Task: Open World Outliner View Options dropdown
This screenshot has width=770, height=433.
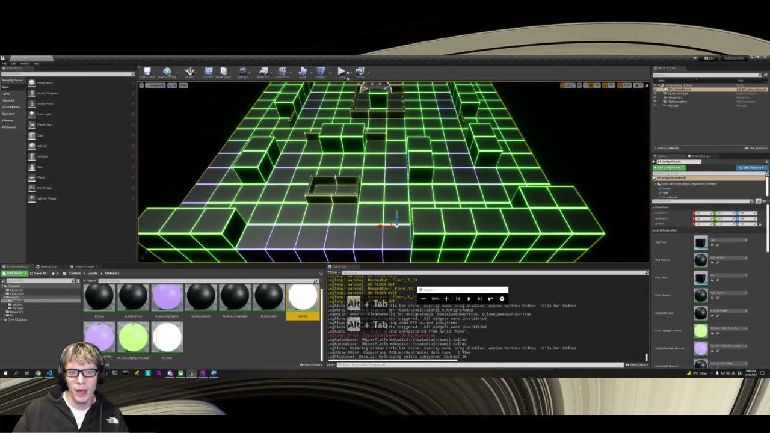Action: coord(756,148)
